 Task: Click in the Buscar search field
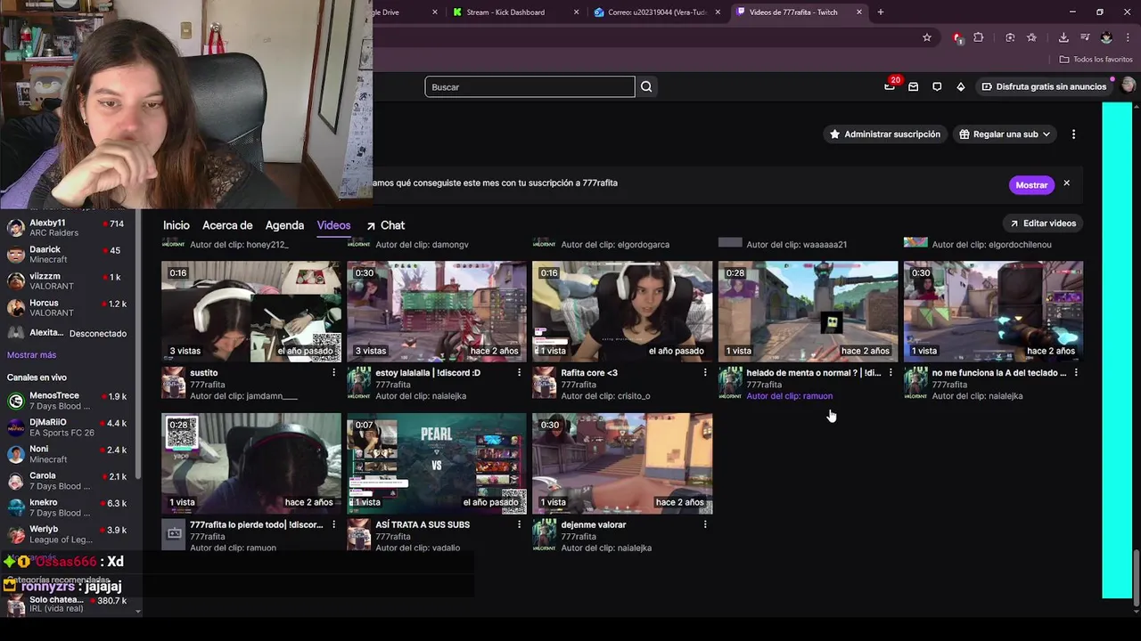pos(529,86)
